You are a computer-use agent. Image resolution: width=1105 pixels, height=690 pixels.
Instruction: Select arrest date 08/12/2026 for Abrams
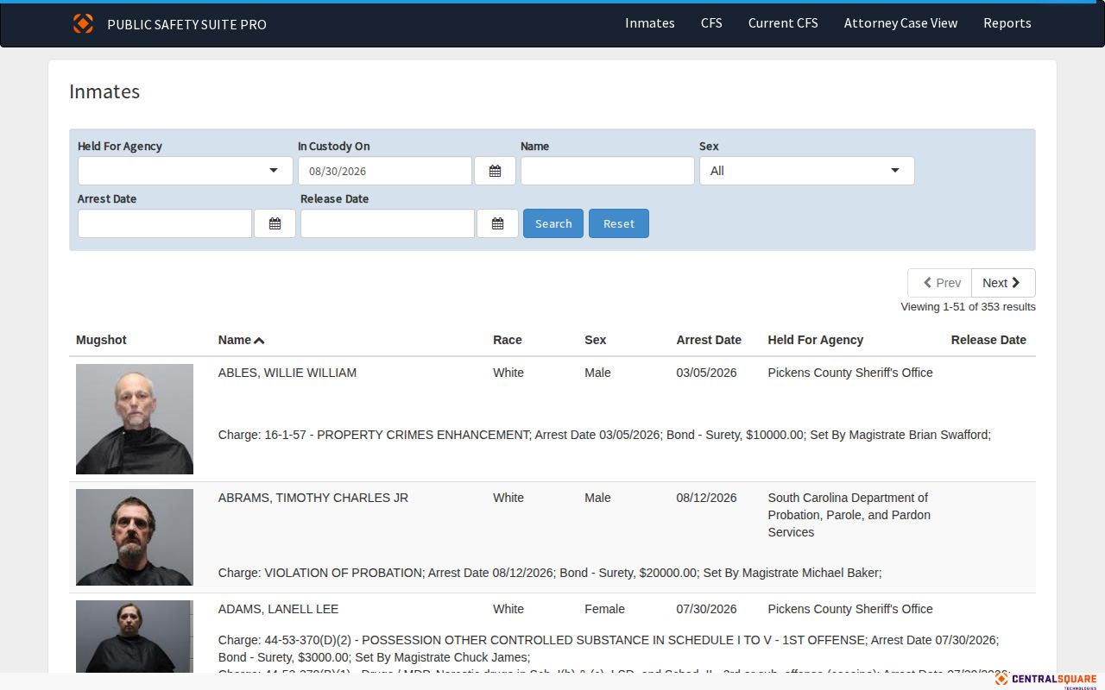tap(706, 498)
